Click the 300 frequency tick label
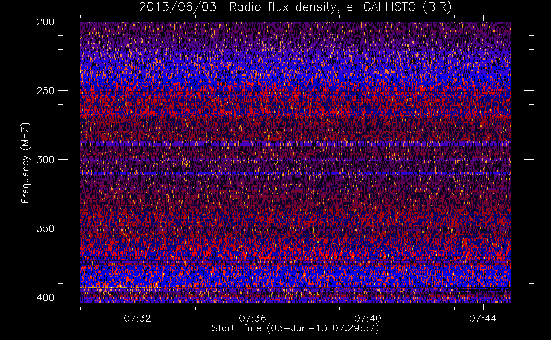 45,159
